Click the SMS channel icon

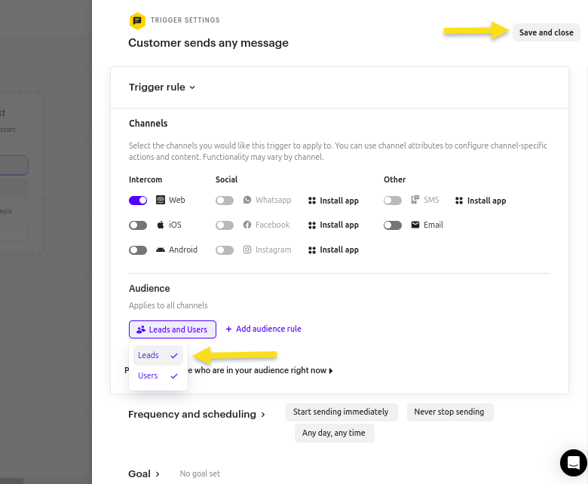point(415,200)
